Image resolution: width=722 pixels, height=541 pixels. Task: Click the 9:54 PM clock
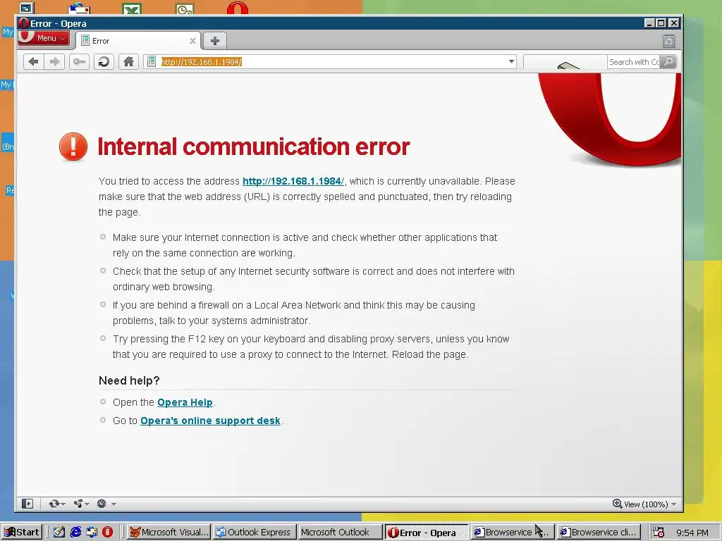692,533
